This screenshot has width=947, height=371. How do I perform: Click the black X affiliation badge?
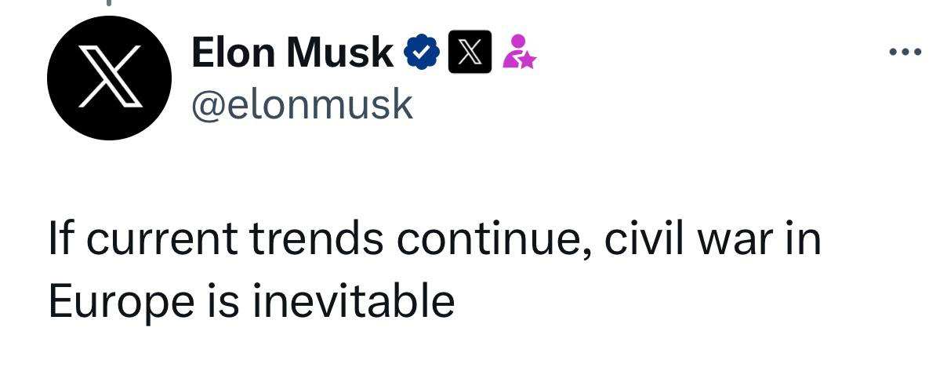click(470, 52)
